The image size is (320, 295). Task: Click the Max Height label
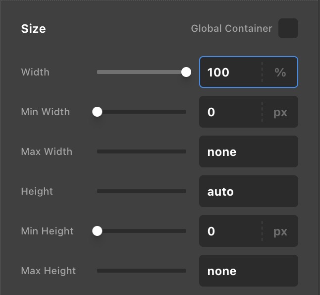(x=49, y=271)
